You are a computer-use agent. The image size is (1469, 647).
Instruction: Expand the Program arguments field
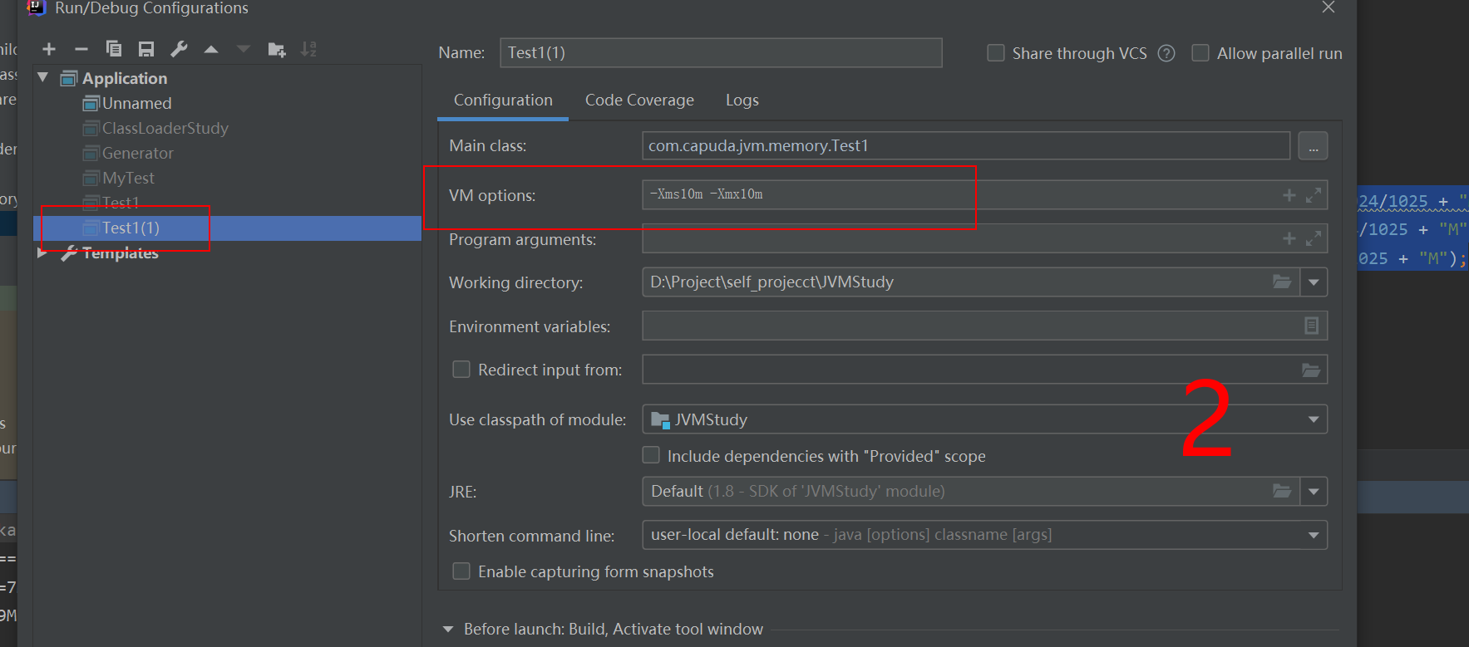(x=1314, y=238)
